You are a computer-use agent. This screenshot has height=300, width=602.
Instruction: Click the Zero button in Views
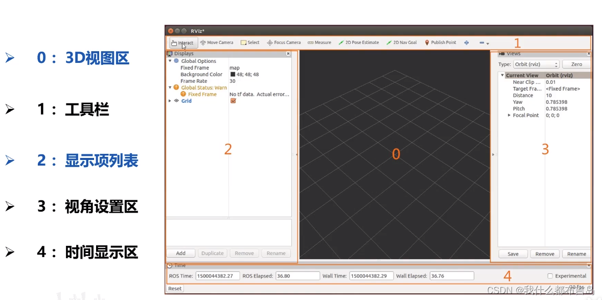tap(576, 64)
